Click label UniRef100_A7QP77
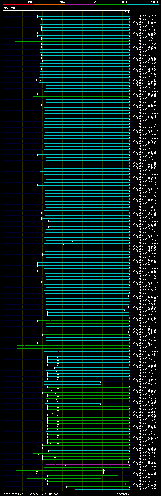Screen dimensions: 161x496 [144, 227]
